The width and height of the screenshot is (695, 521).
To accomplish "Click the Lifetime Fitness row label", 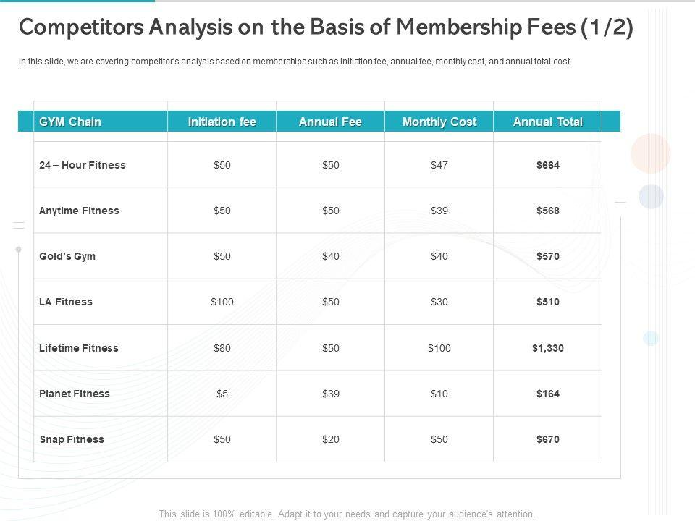I will (x=79, y=348).
